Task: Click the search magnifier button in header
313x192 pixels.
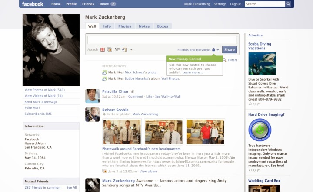Action: 288,4
